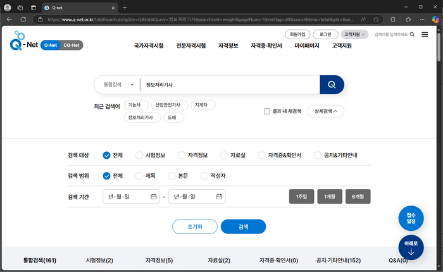This screenshot has height=272, width=443.
Task: Open the 전문자격시험 menu
Action: (191, 46)
